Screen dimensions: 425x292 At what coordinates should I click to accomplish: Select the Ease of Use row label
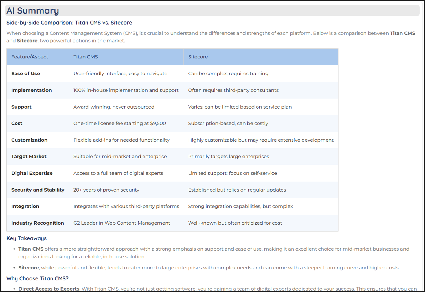[25, 74]
